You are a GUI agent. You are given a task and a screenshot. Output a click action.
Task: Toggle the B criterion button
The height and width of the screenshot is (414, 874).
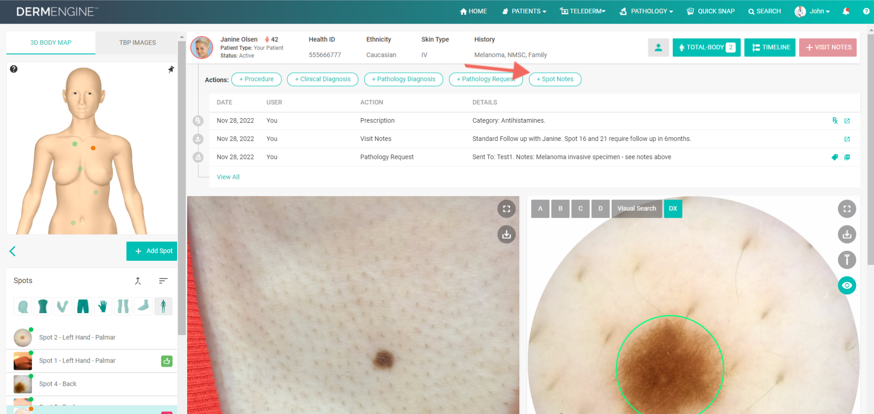[x=560, y=209]
